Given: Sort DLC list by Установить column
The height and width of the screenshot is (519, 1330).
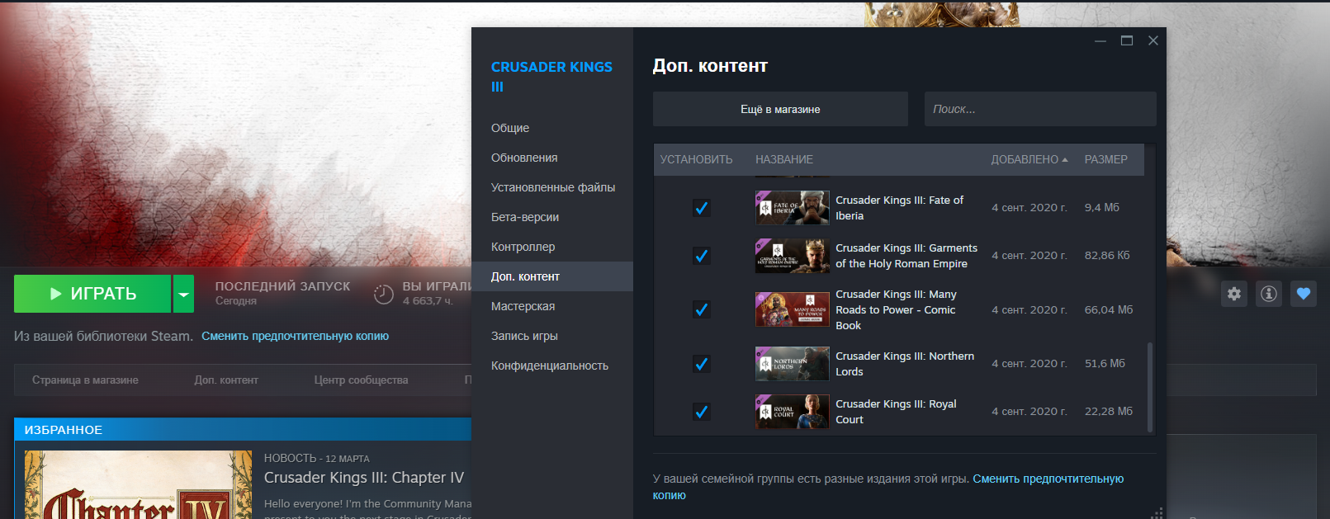Looking at the screenshot, I should click(x=696, y=159).
